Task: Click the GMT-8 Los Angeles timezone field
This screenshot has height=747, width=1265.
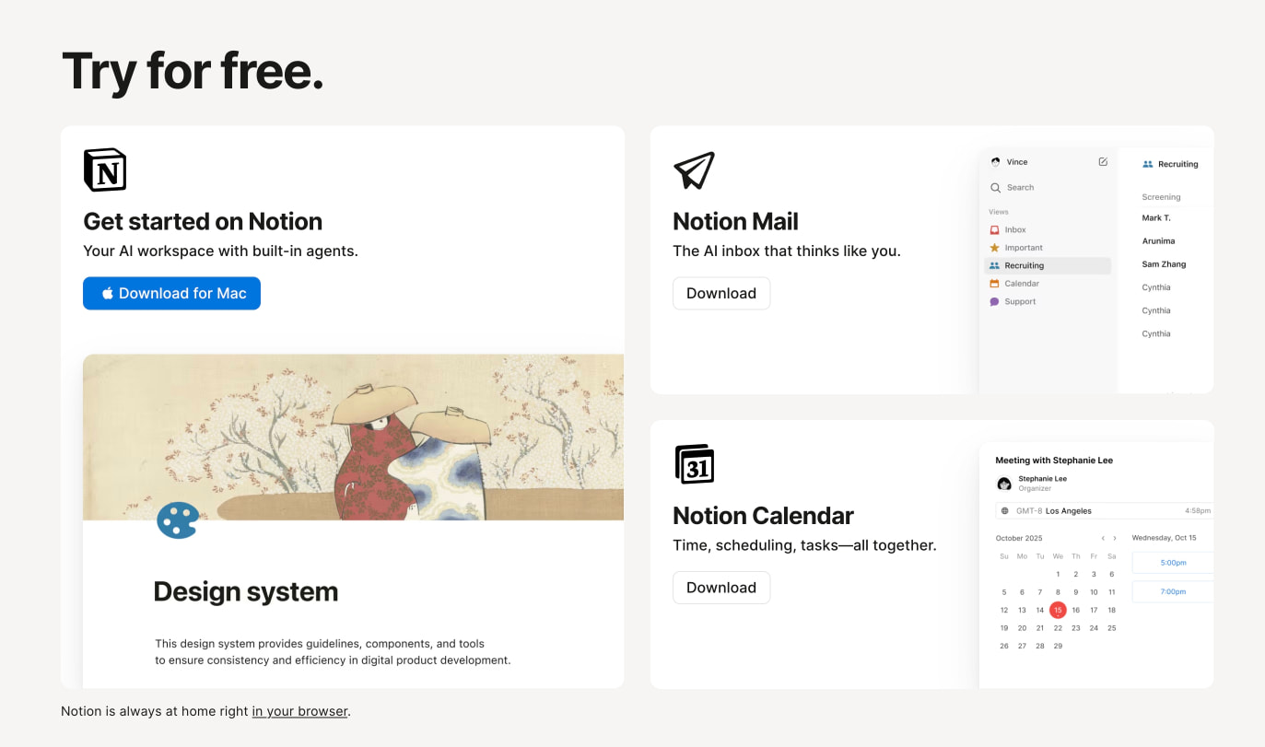Action: (x=1105, y=510)
